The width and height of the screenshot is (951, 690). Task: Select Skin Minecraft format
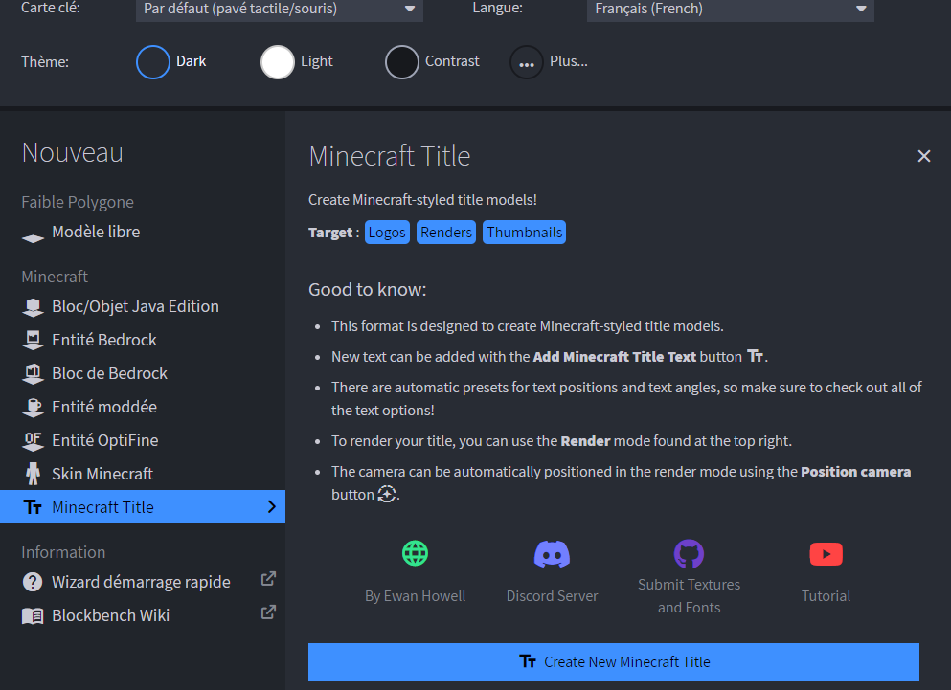click(143, 474)
